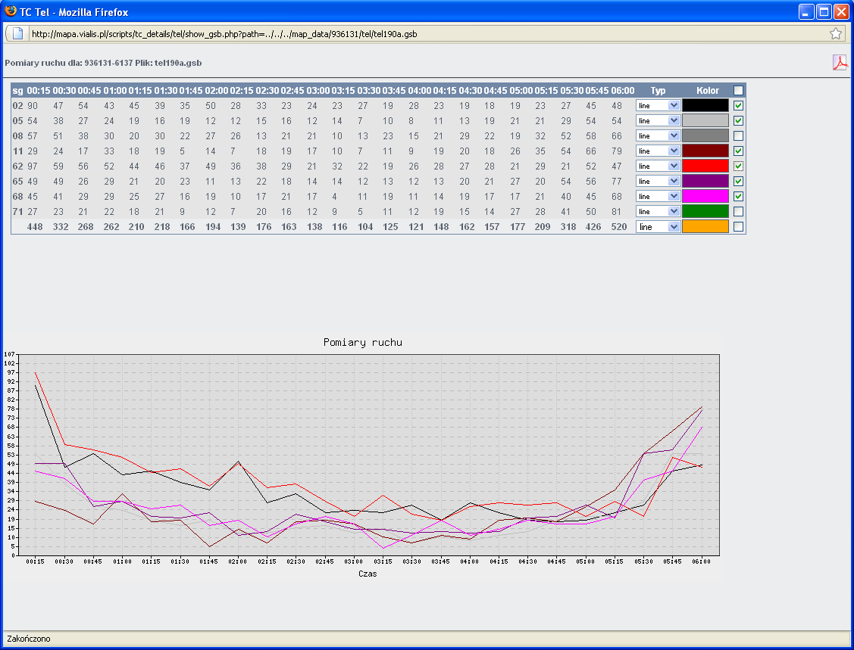854x650 pixels.
Task: Maximize the Firefox window
Action: (824, 11)
